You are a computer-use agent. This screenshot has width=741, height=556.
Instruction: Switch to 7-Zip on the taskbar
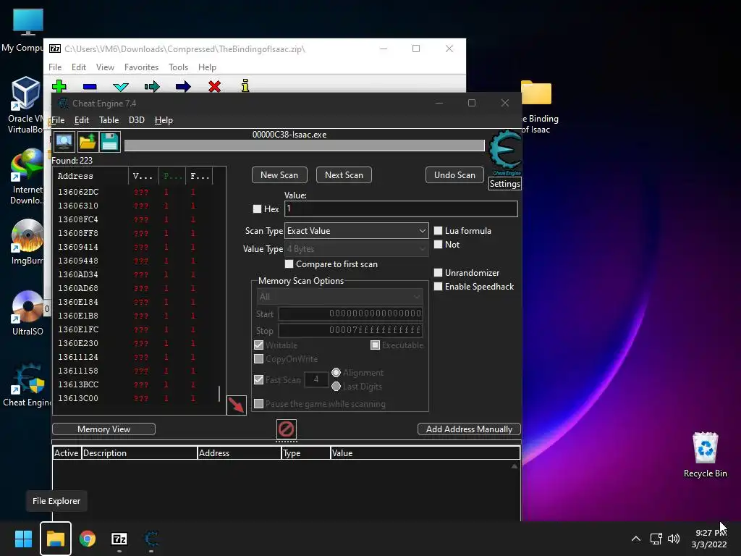click(119, 539)
